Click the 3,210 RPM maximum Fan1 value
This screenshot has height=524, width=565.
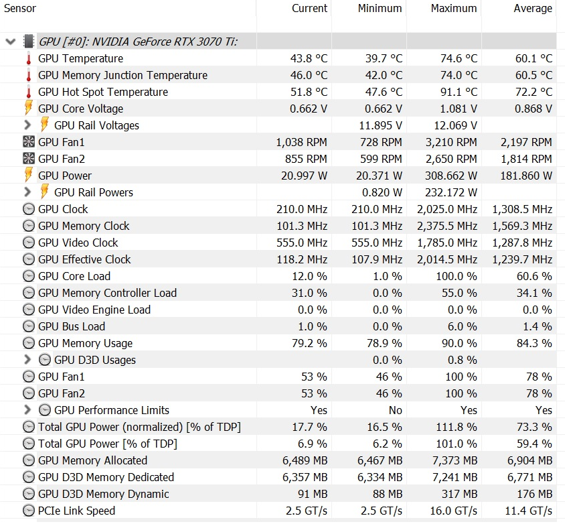[x=451, y=142]
